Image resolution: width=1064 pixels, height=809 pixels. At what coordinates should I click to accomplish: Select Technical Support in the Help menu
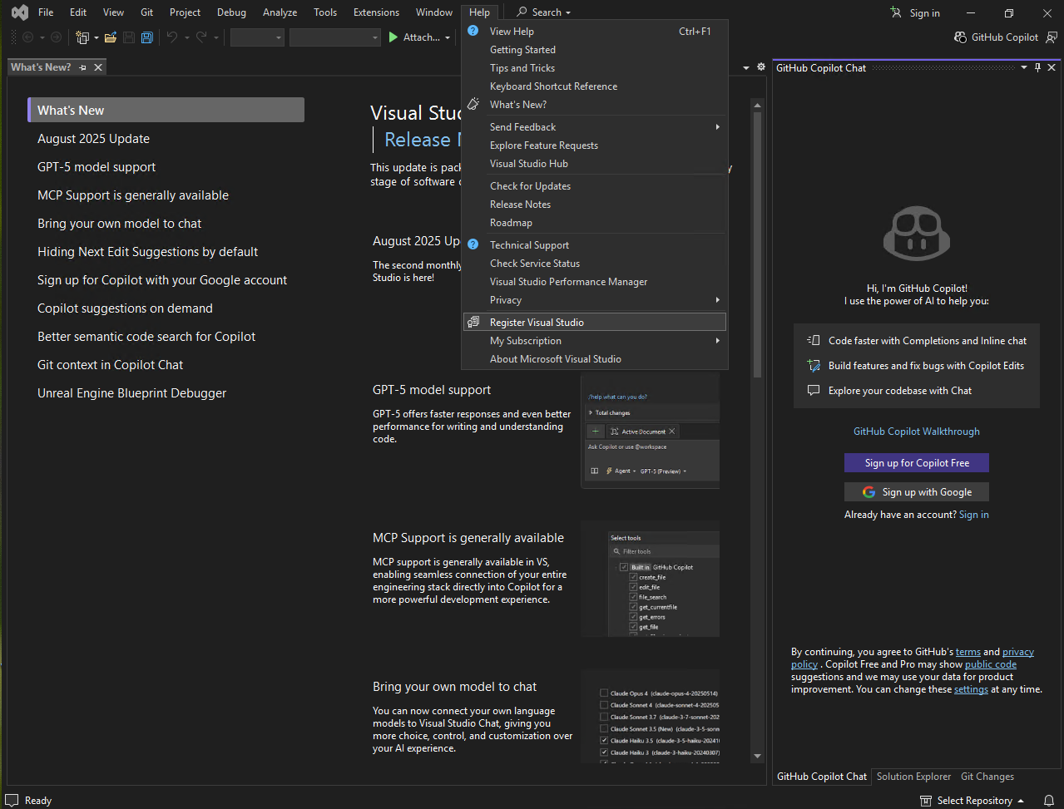[595, 245]
